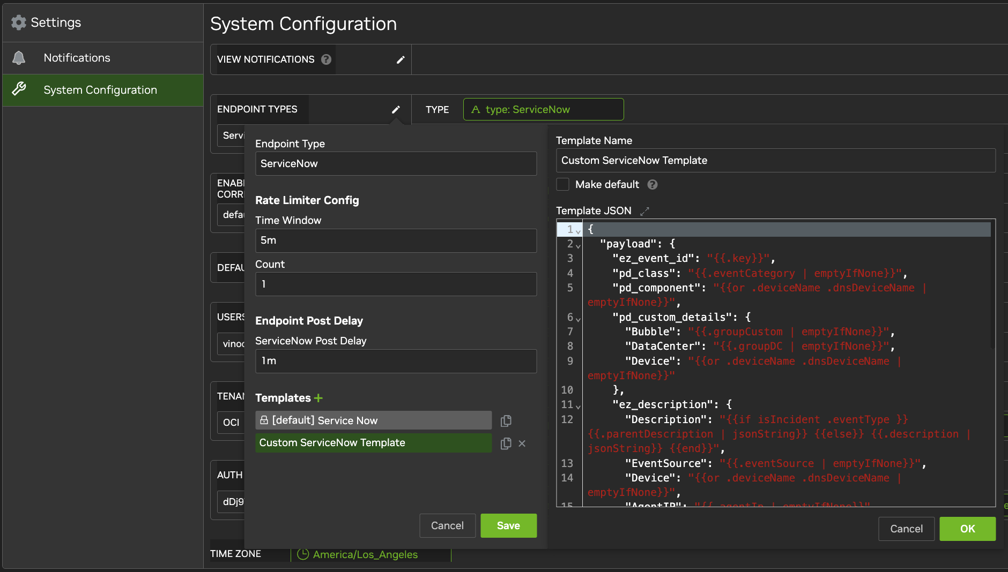The width and height of the screenshot is (1008, 572).
Task: Click the Endpoint Type ServiceNow field
Action: click(396, 163)
